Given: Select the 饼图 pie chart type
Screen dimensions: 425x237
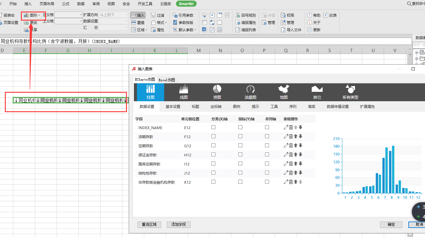Looking at the screenshot, I should pos(217,92).
